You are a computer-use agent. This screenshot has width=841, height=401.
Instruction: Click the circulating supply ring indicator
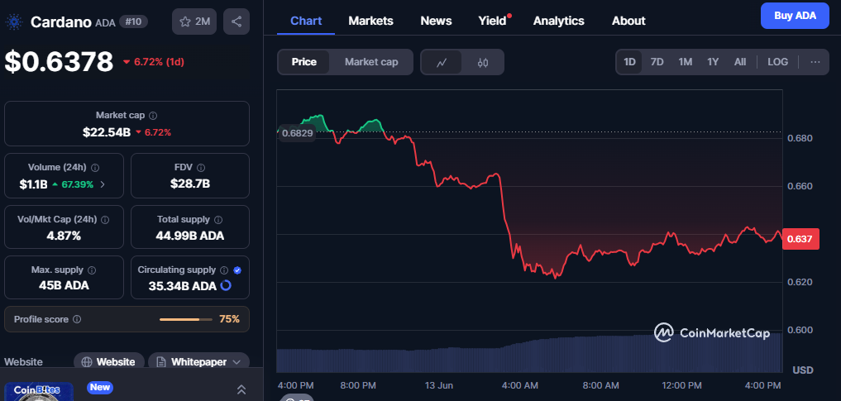coord(226,285)
